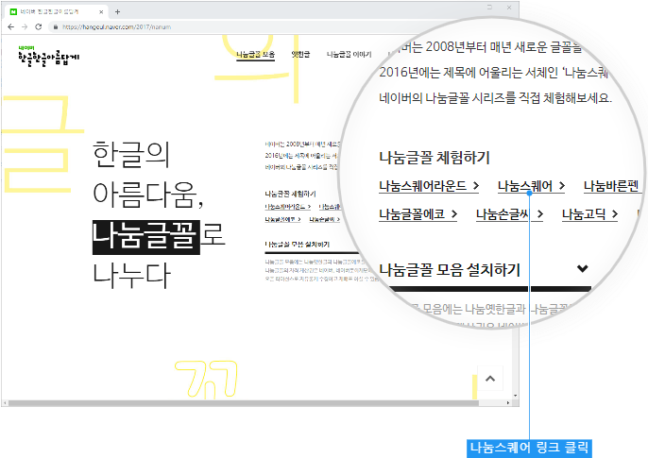Click the 네이버 한글한글아름답게 logo
648x458 pixels.
(x=48, y=56)
